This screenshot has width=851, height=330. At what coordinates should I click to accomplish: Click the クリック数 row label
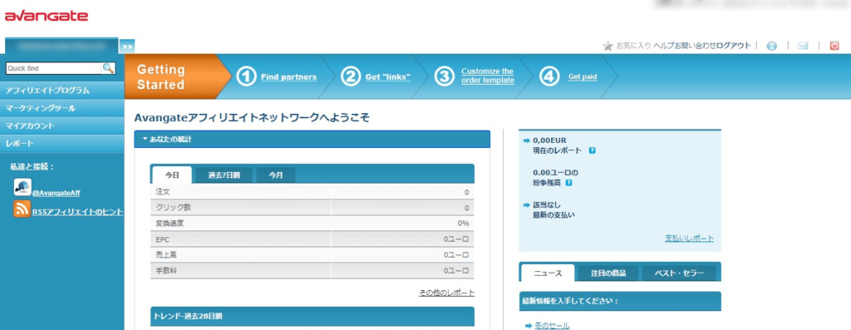173,208
